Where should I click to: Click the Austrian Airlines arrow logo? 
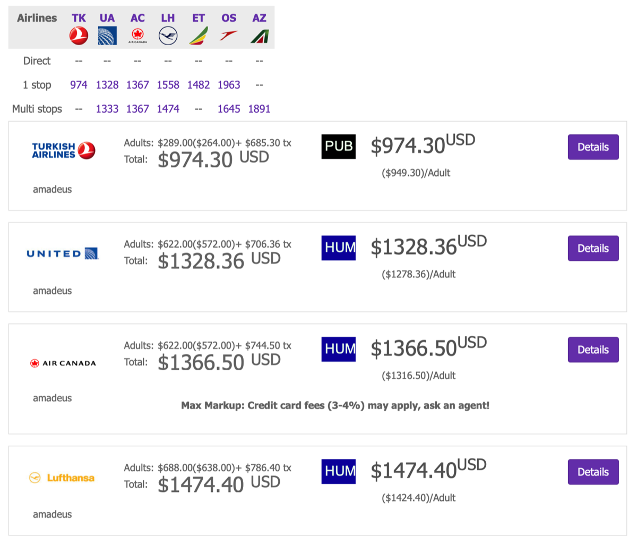(229, 36)
